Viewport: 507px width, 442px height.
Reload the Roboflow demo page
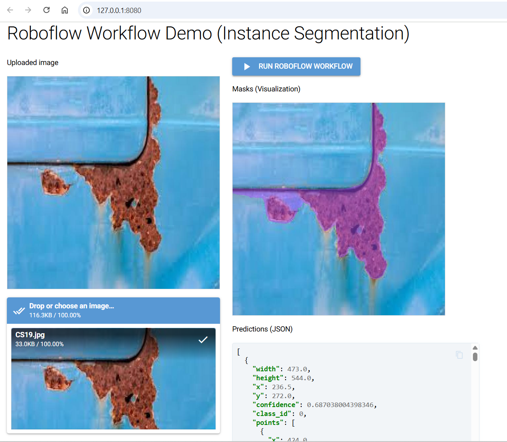46,10
